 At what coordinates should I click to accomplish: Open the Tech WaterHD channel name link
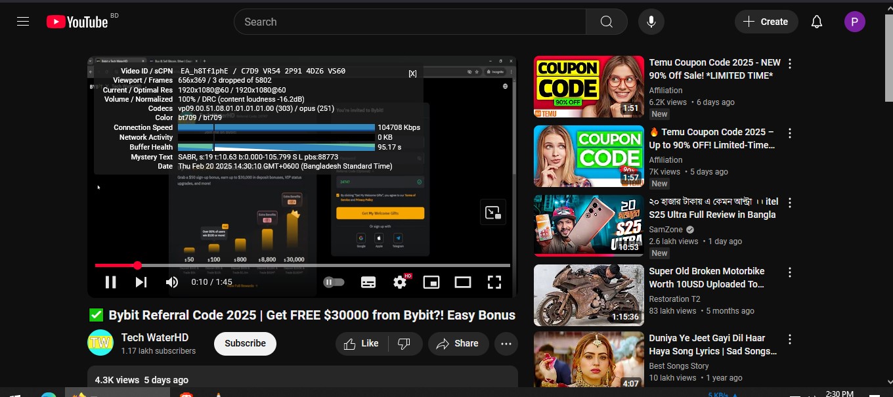point(155,337)
